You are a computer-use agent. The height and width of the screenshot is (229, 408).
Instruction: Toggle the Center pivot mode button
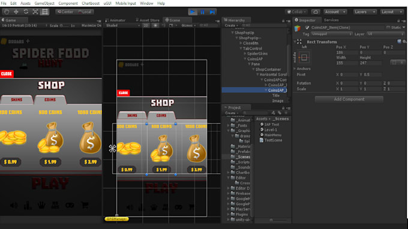[x=65, y=12]
